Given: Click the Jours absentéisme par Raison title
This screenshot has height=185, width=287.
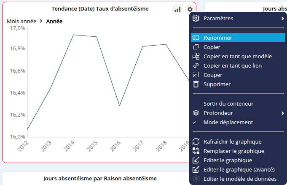Looking at the screenshot, I should tap(100, 178).
